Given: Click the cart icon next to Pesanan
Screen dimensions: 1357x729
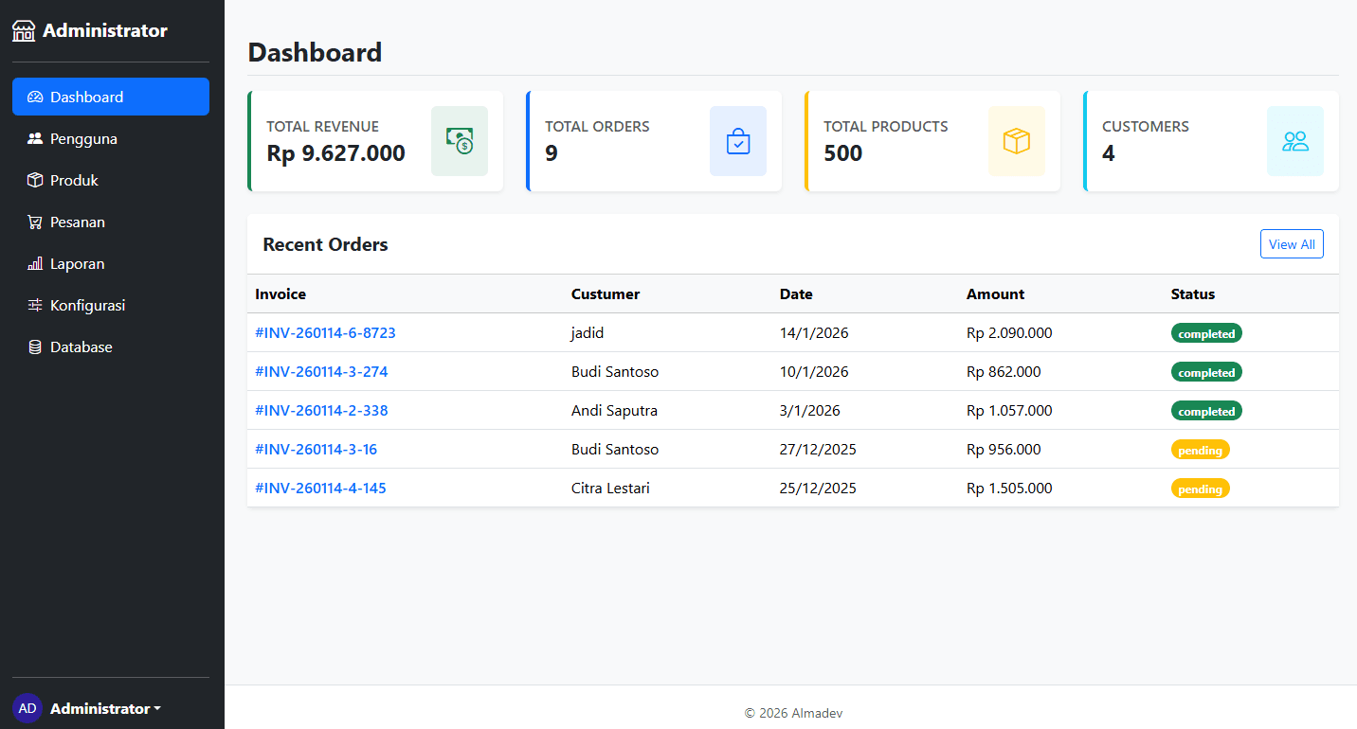Looking at the screenshot, I should click(35, 222).
